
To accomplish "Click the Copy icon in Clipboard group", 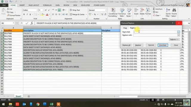I will [x=8, y=12].
